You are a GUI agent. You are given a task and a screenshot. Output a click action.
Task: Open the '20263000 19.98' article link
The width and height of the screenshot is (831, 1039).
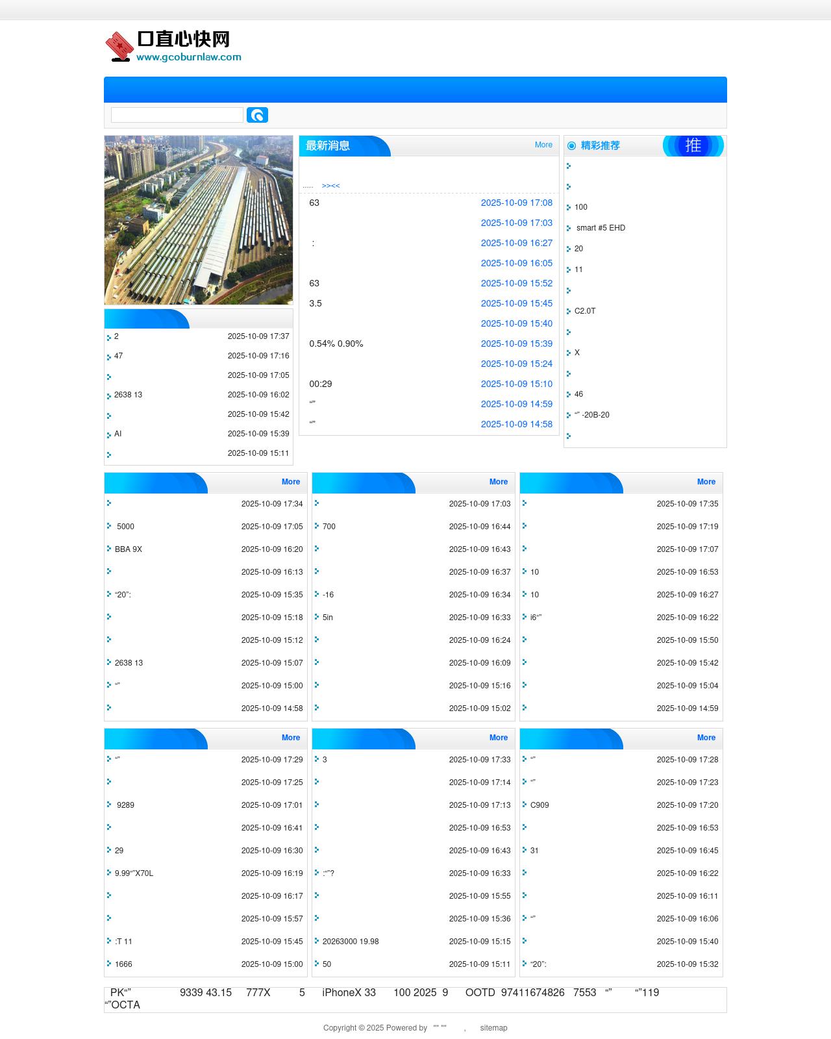click(351, 942)
